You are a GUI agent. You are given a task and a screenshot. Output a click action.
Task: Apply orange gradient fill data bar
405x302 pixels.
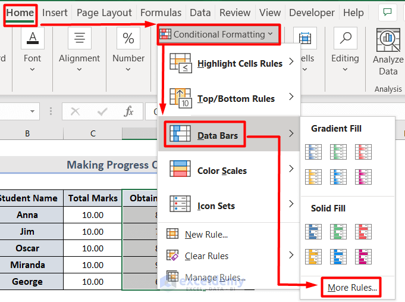(x=313, y=177)
